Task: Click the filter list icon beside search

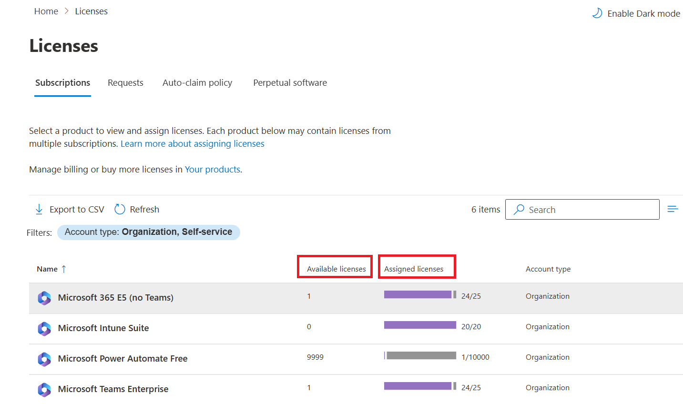Action: [x=673, y=209]
